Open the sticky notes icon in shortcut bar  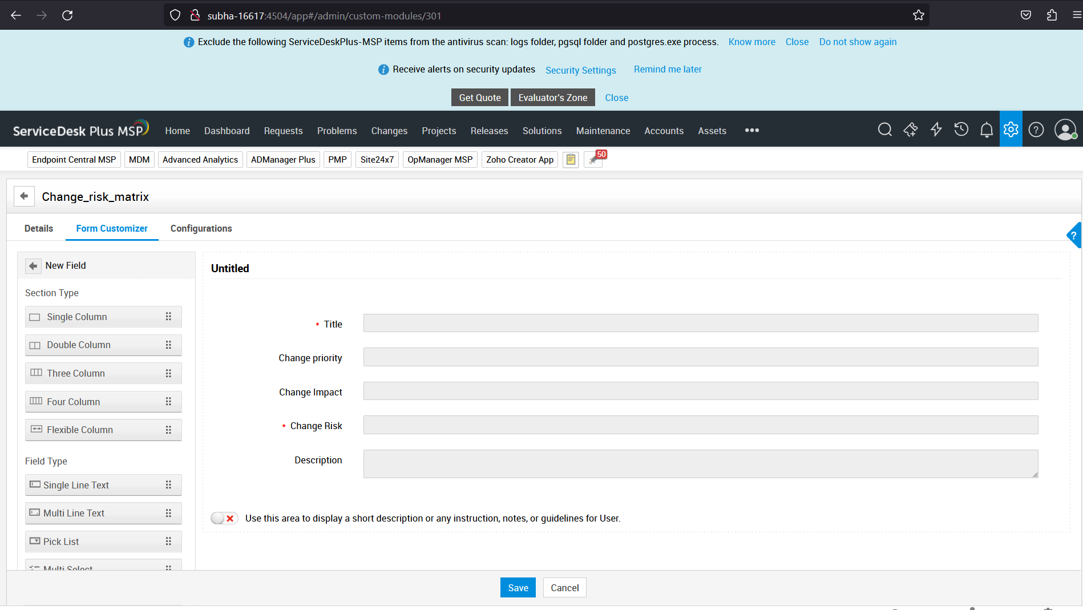(571, 160)
